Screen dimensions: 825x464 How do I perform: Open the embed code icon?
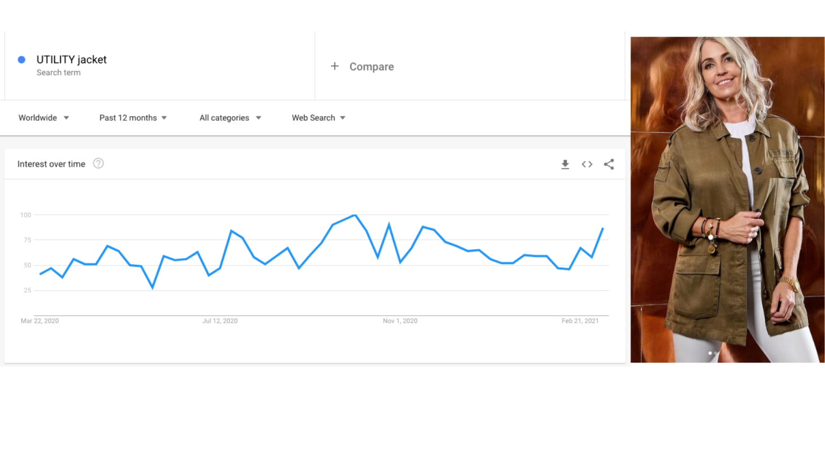tap(587, 164)
